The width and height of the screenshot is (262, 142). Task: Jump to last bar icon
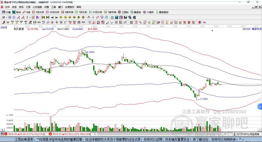coord(48,17)
